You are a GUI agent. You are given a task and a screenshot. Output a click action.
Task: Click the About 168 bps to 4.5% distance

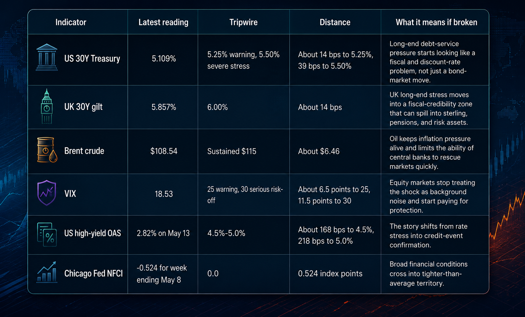336,235
